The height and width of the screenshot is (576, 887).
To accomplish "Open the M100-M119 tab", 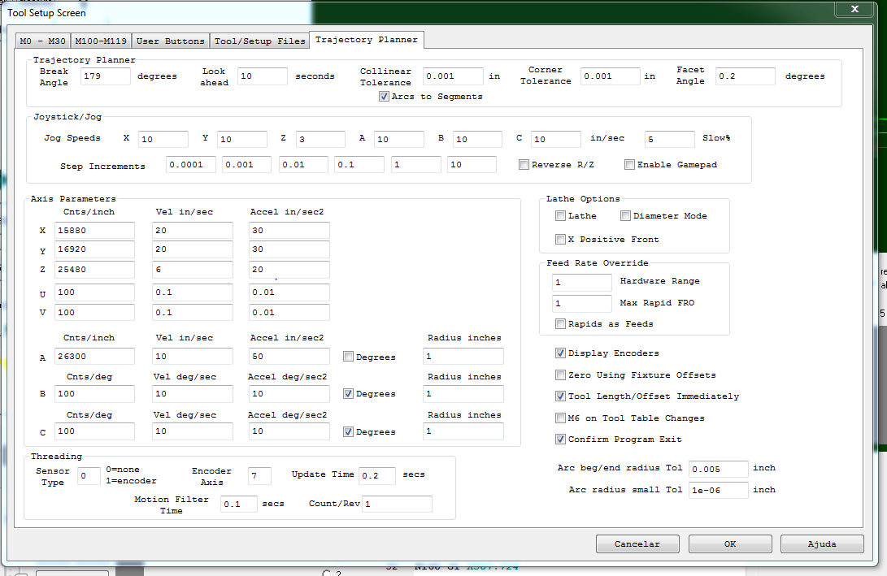I will point(101,41).
